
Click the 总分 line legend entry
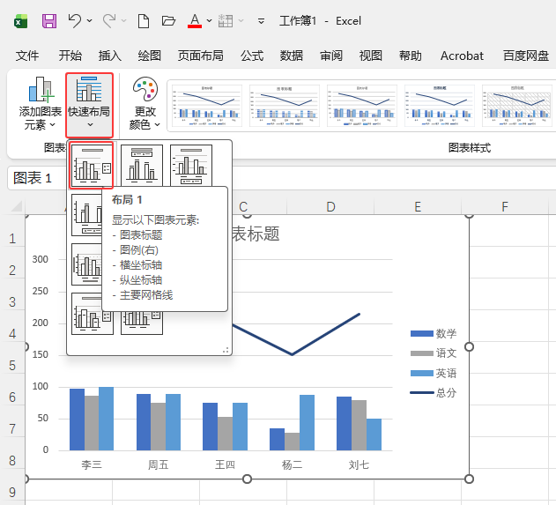point(434,392)
